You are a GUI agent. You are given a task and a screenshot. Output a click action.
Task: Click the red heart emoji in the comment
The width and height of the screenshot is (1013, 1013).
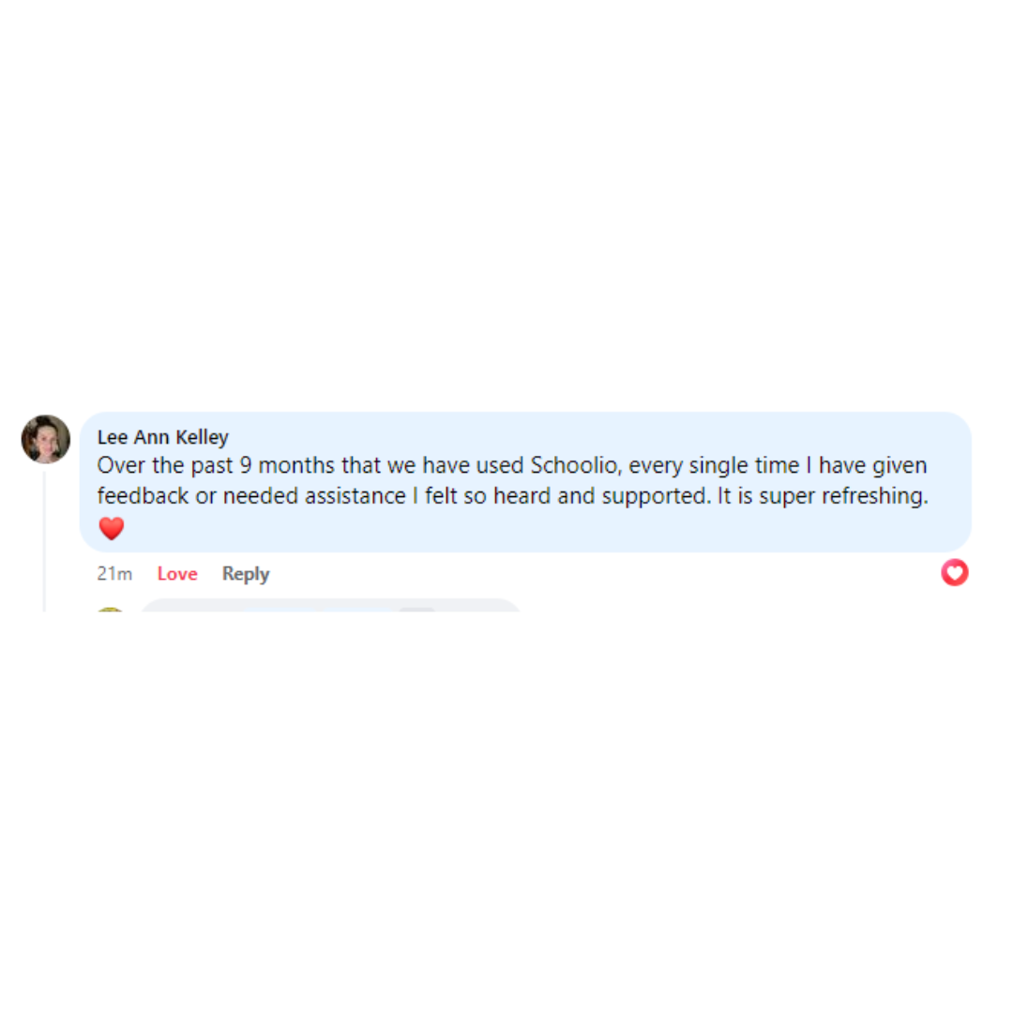(111, 528)
